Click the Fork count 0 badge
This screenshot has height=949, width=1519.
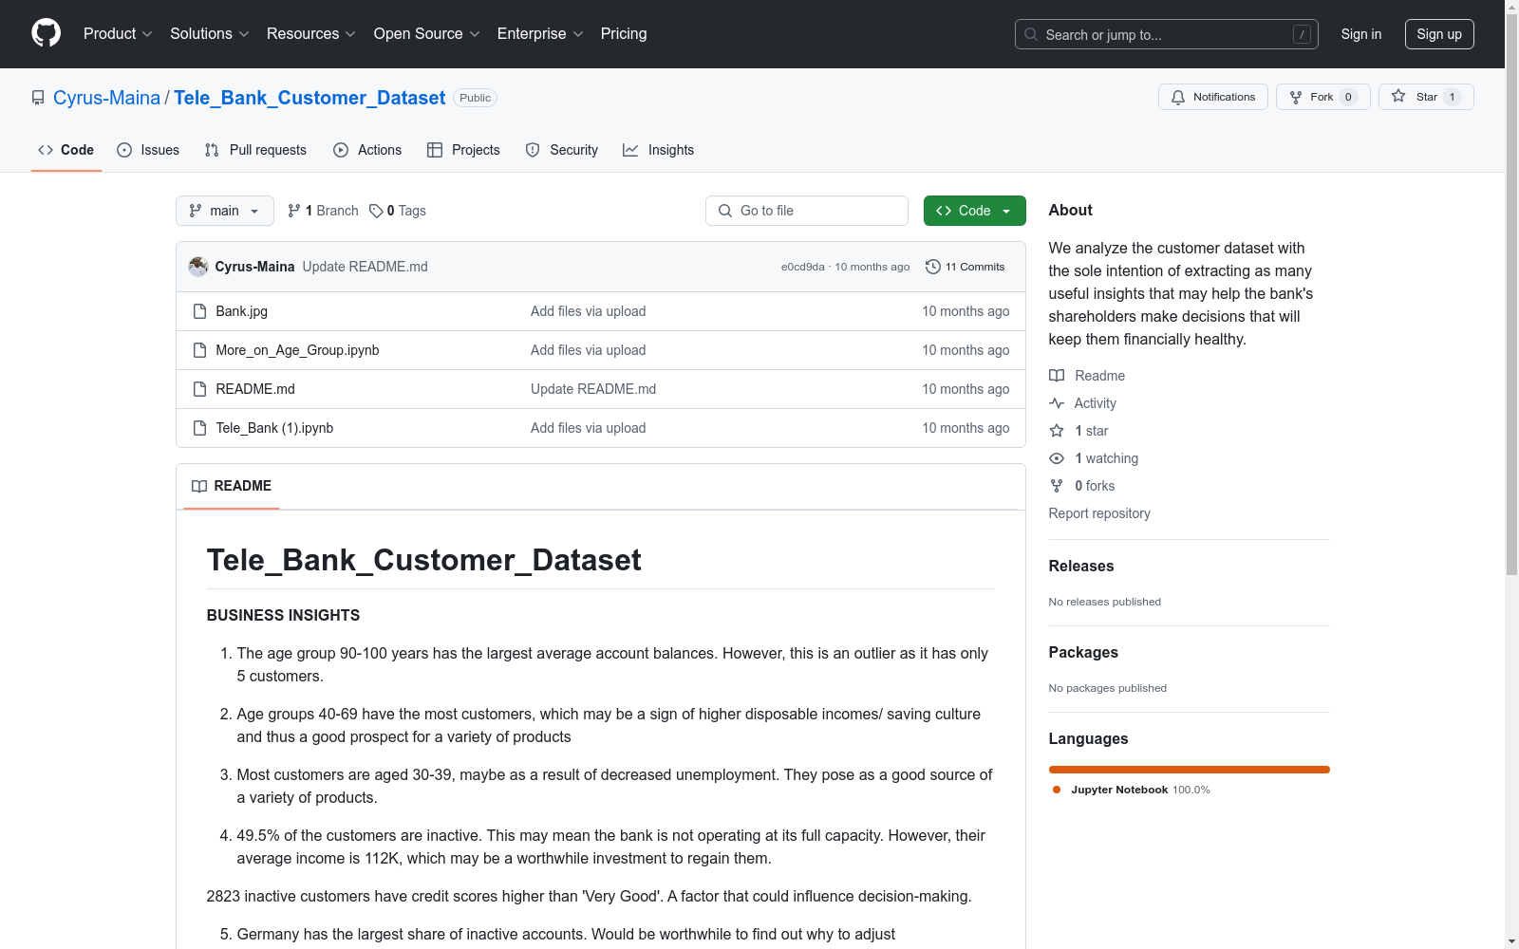pyautogui.click(x=1348, y=97)
